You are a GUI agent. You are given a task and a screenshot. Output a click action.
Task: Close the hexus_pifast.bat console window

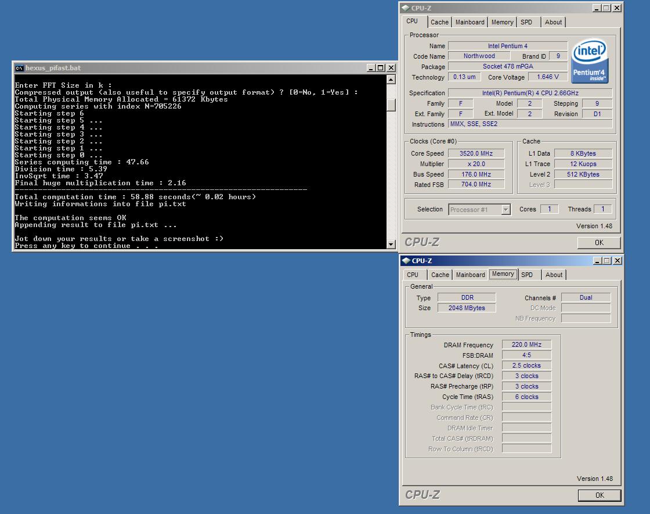click(x=391, y=68)
